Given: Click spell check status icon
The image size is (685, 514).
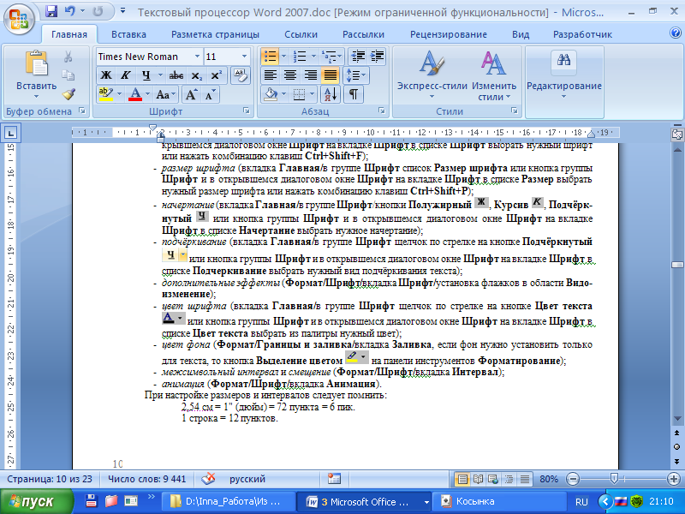Looking at the screenshot, I should click(x=208, y=479).
